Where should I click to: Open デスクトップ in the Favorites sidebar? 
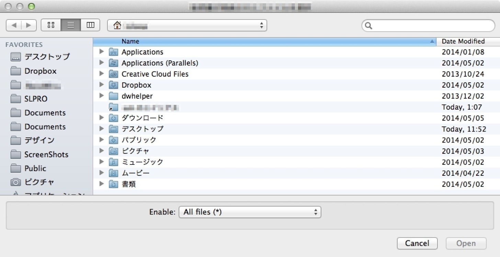click(46, 57)
